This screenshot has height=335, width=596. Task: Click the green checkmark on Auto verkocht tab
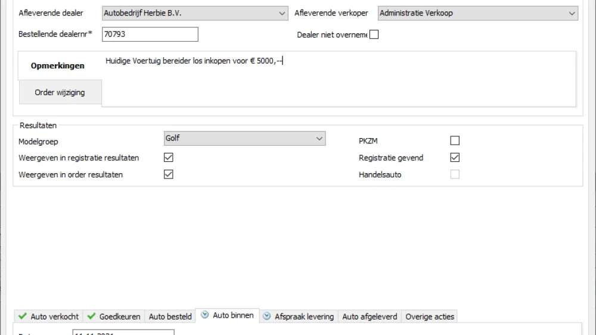point(23,317)
